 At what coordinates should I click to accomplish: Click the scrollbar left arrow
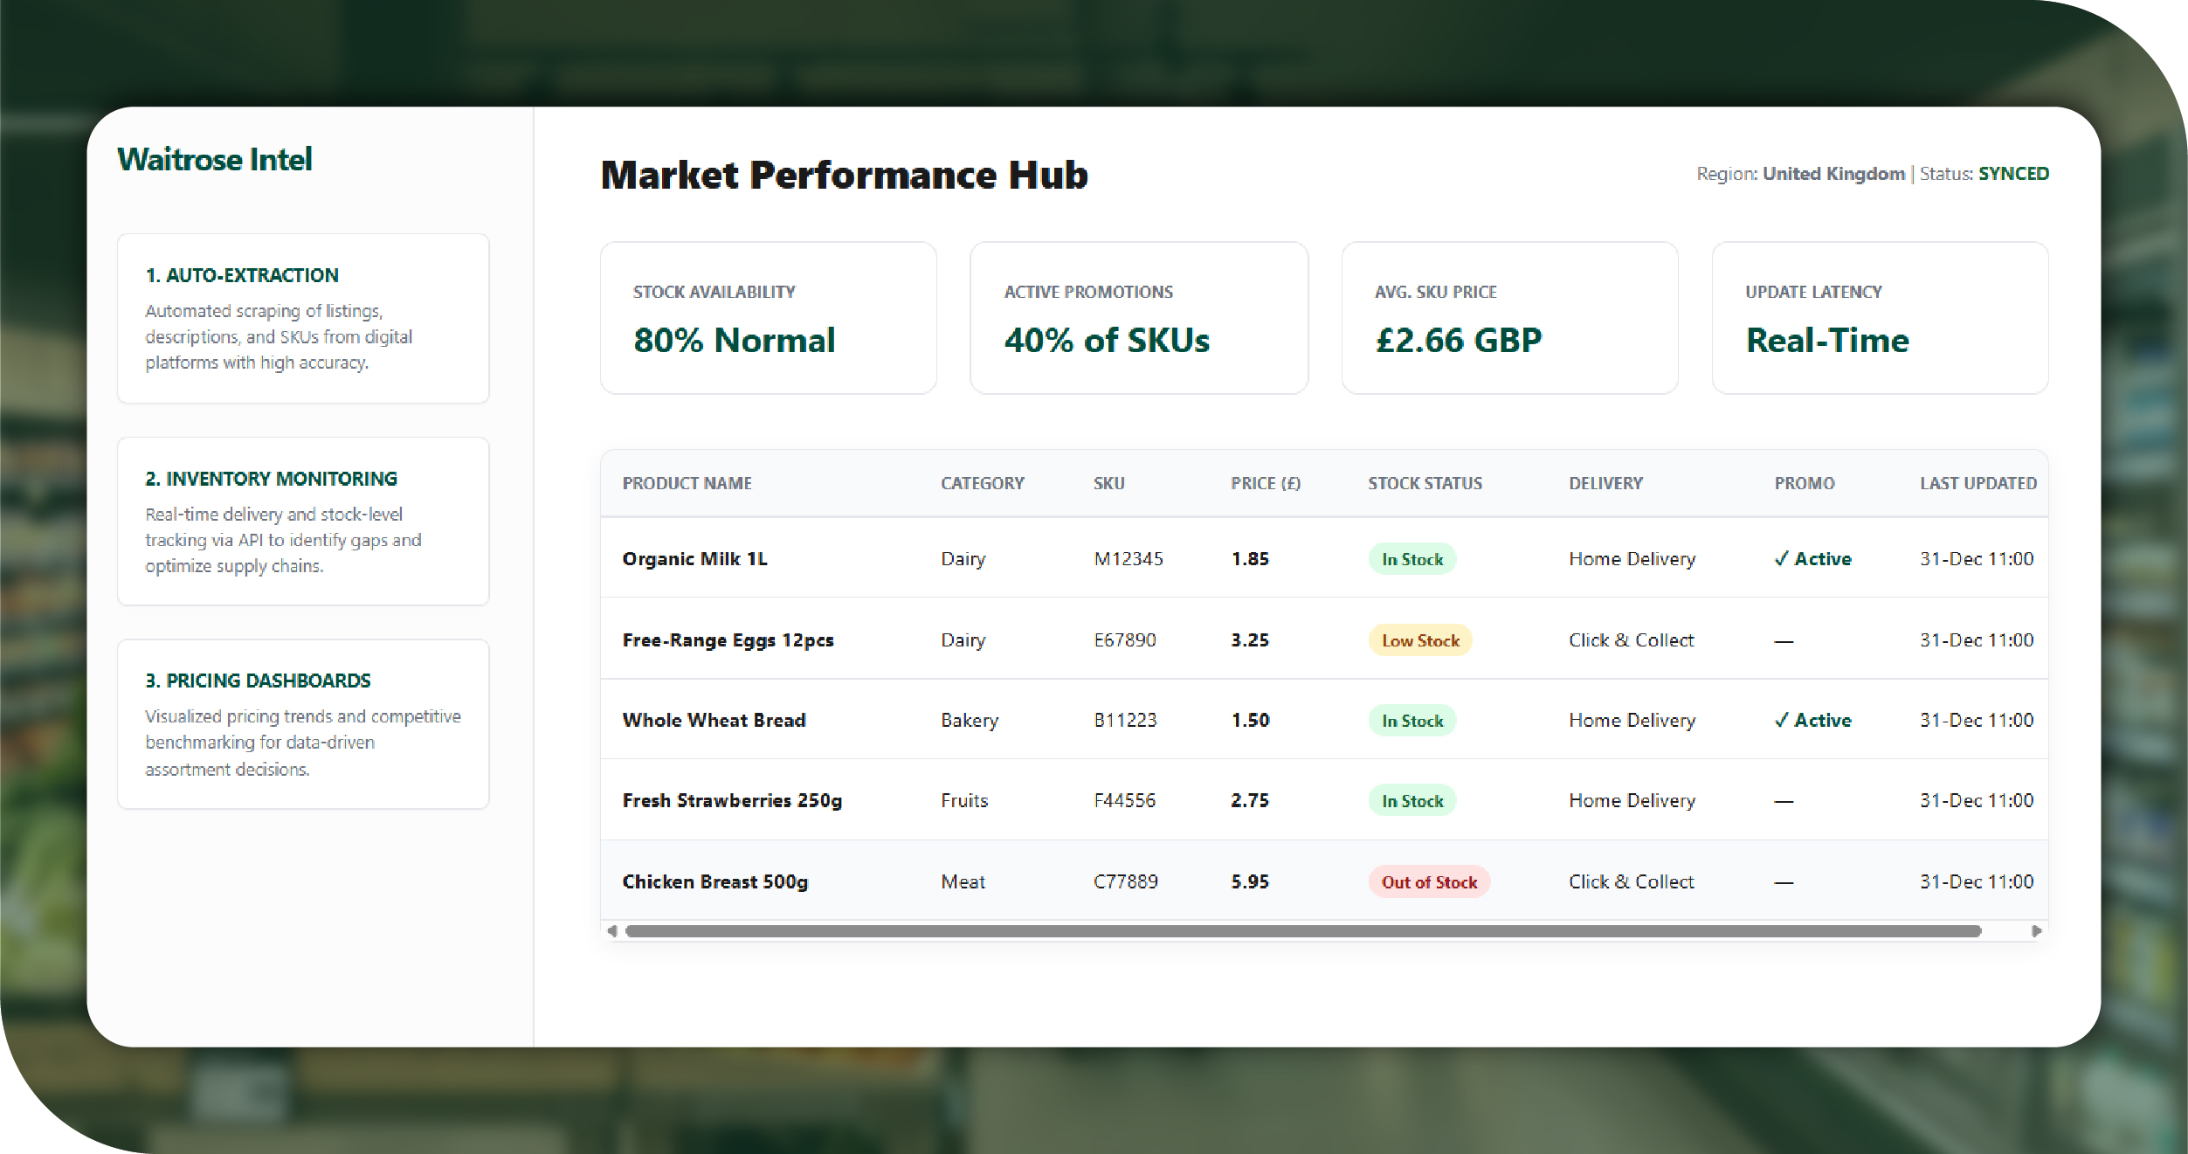coord(612,931)
